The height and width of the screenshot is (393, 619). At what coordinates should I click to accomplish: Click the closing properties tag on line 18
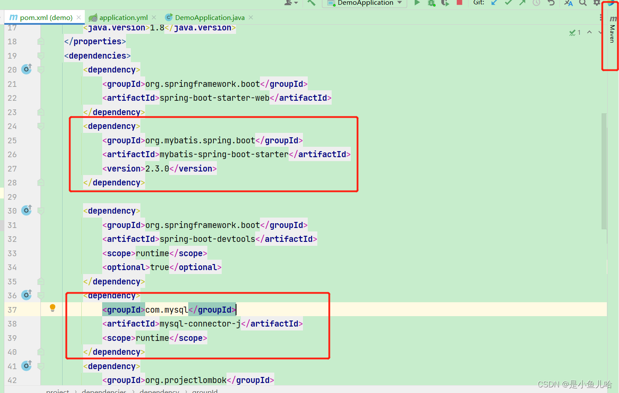[x=95, y=41]
